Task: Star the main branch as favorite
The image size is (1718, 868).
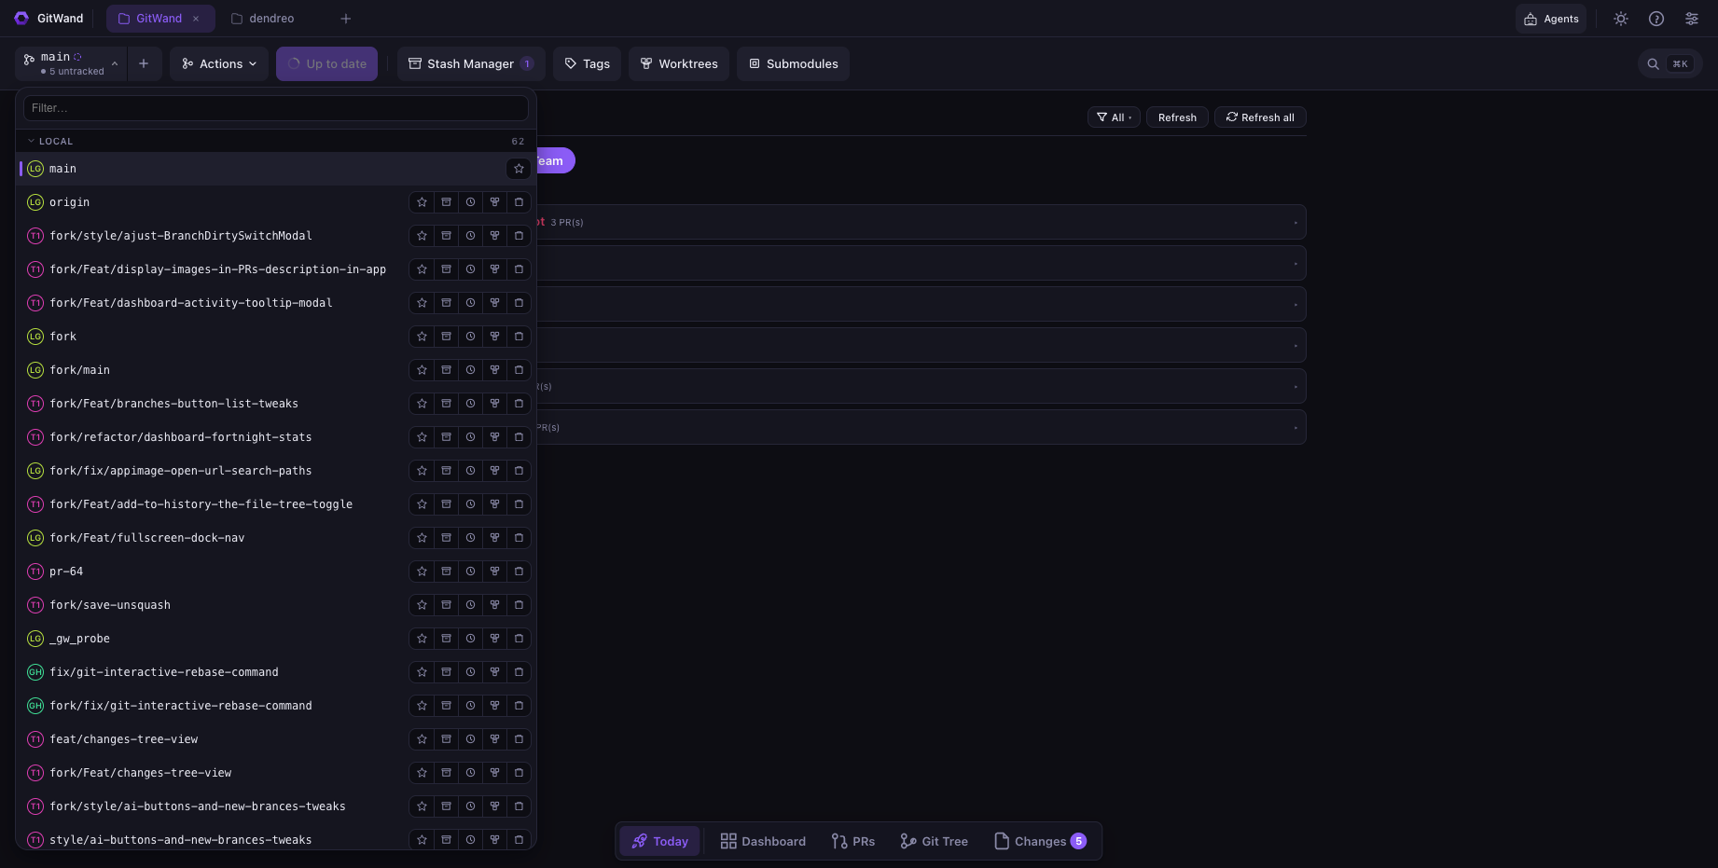Action: coord(519,169)
